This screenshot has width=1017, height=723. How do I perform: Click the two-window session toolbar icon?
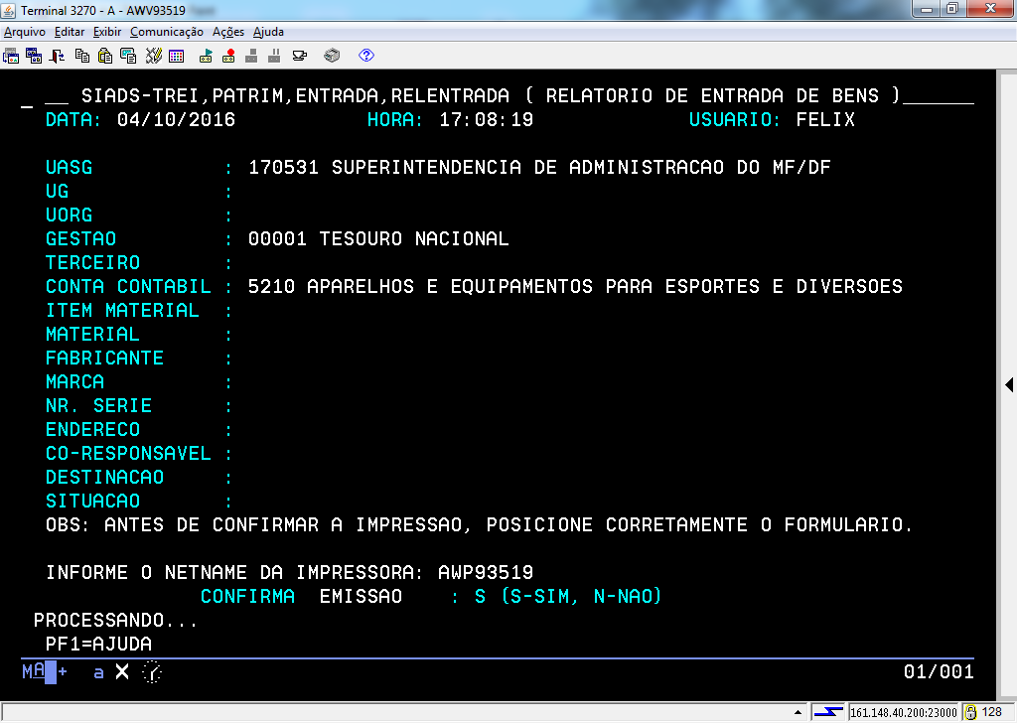(x=34, y=56)
